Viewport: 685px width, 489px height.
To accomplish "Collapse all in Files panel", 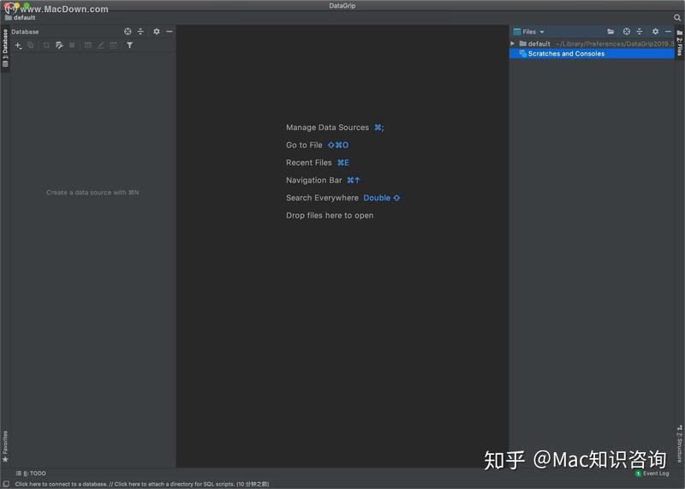I will (x=639, y=32).
